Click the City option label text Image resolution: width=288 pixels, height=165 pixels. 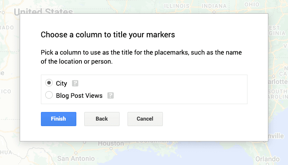[61, 83]
